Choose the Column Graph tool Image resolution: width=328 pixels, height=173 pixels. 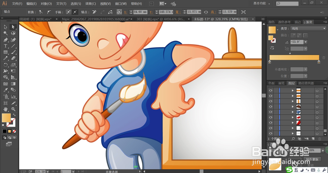(x=13, y=96)
